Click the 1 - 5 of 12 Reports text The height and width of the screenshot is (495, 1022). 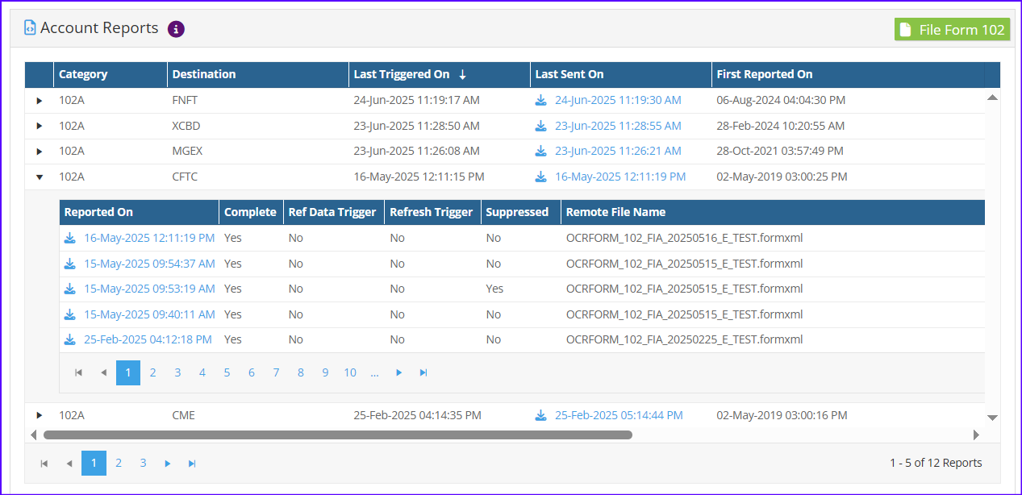[x=936, y=464]
